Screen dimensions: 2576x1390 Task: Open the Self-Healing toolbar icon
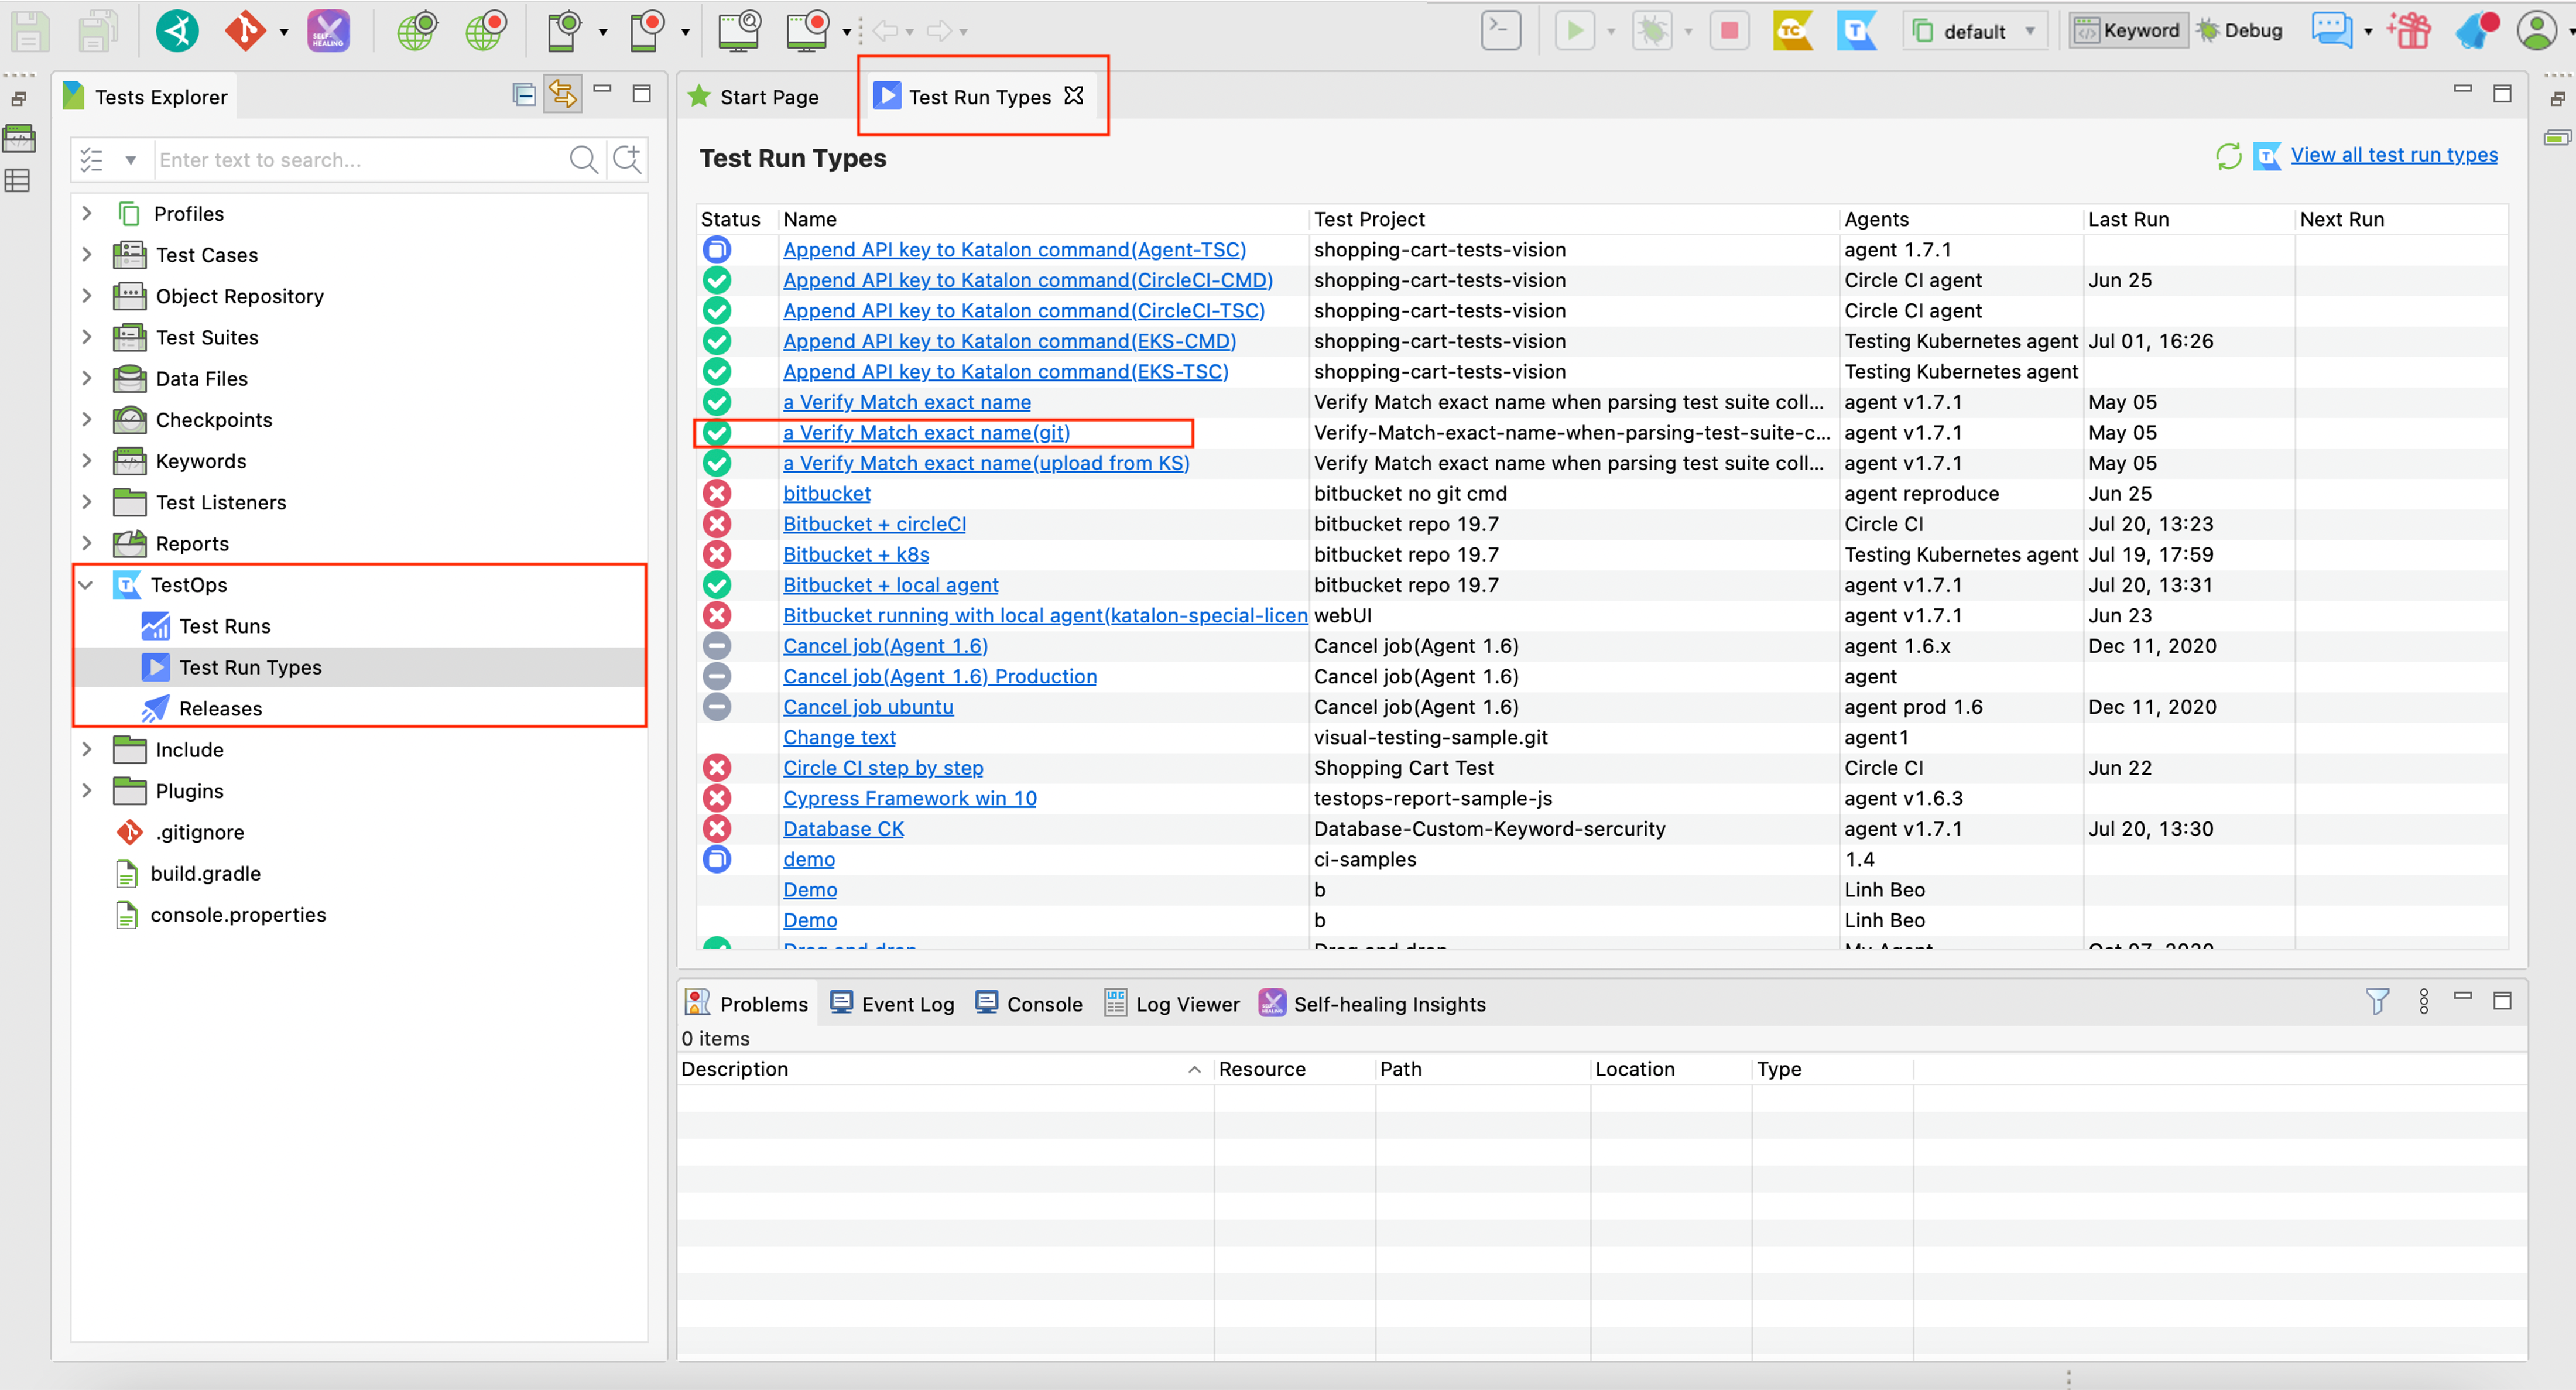click(x=328, y=31)
